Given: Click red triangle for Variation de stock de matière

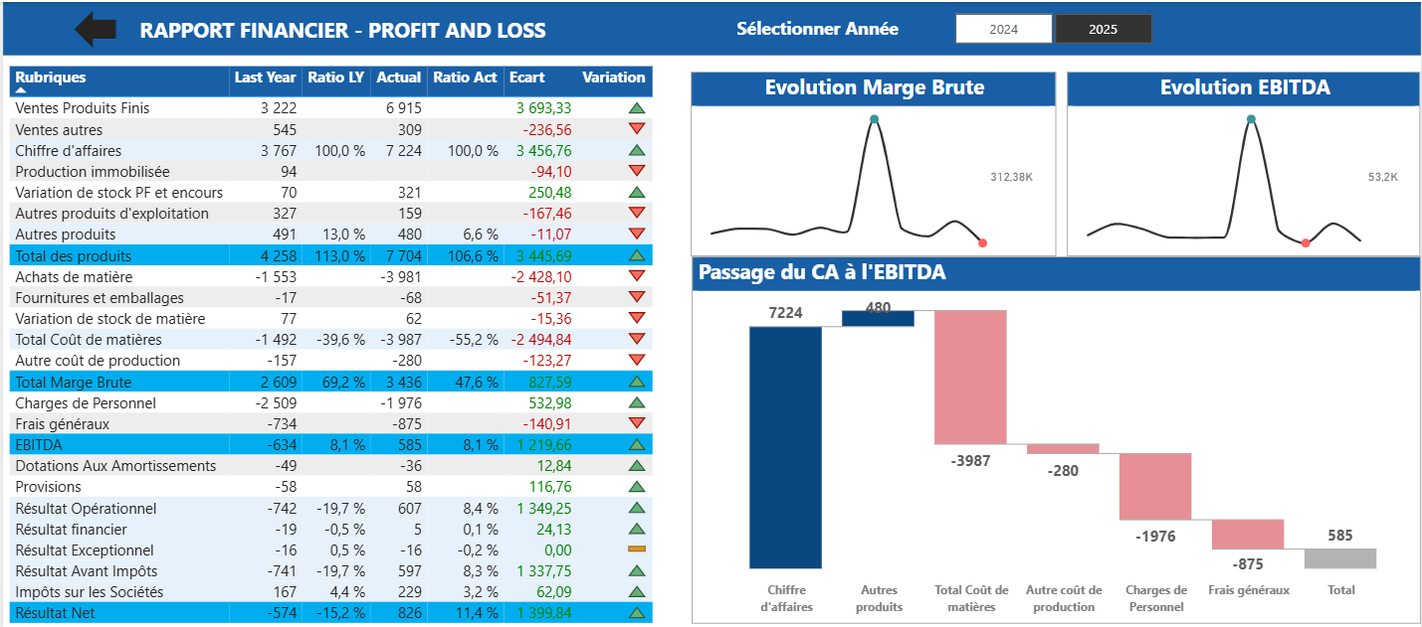Looking at the screenshot, I should 637,318.
